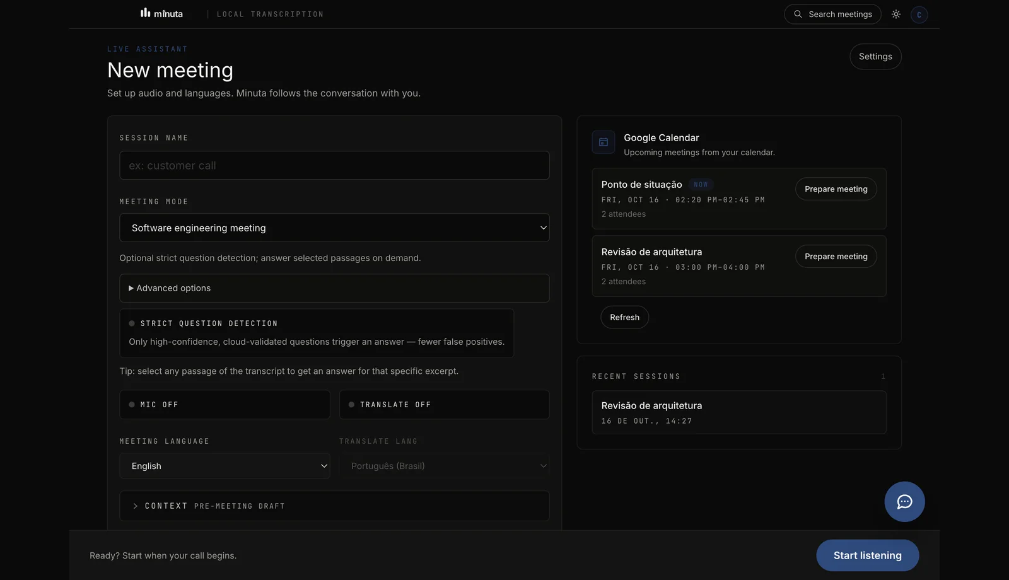The height and width of the screenshot is (580, 1009).
Task: Open the Meeting Language dropdown
Action: [x=225, y=466]
